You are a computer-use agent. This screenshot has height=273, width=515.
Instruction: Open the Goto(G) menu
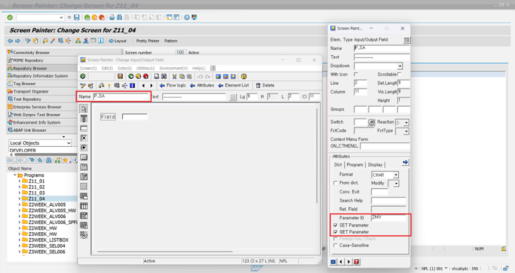coord(124,68)
